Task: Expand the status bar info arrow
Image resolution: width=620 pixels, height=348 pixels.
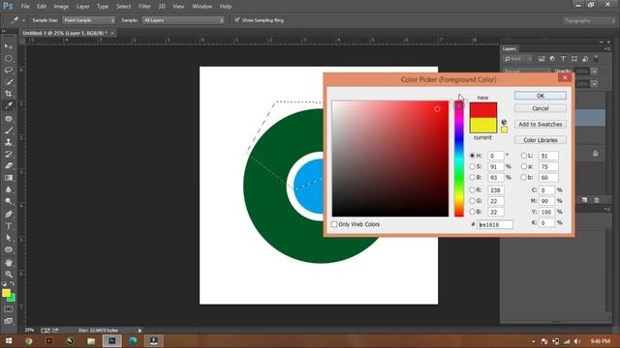Action: coord(139,331)
